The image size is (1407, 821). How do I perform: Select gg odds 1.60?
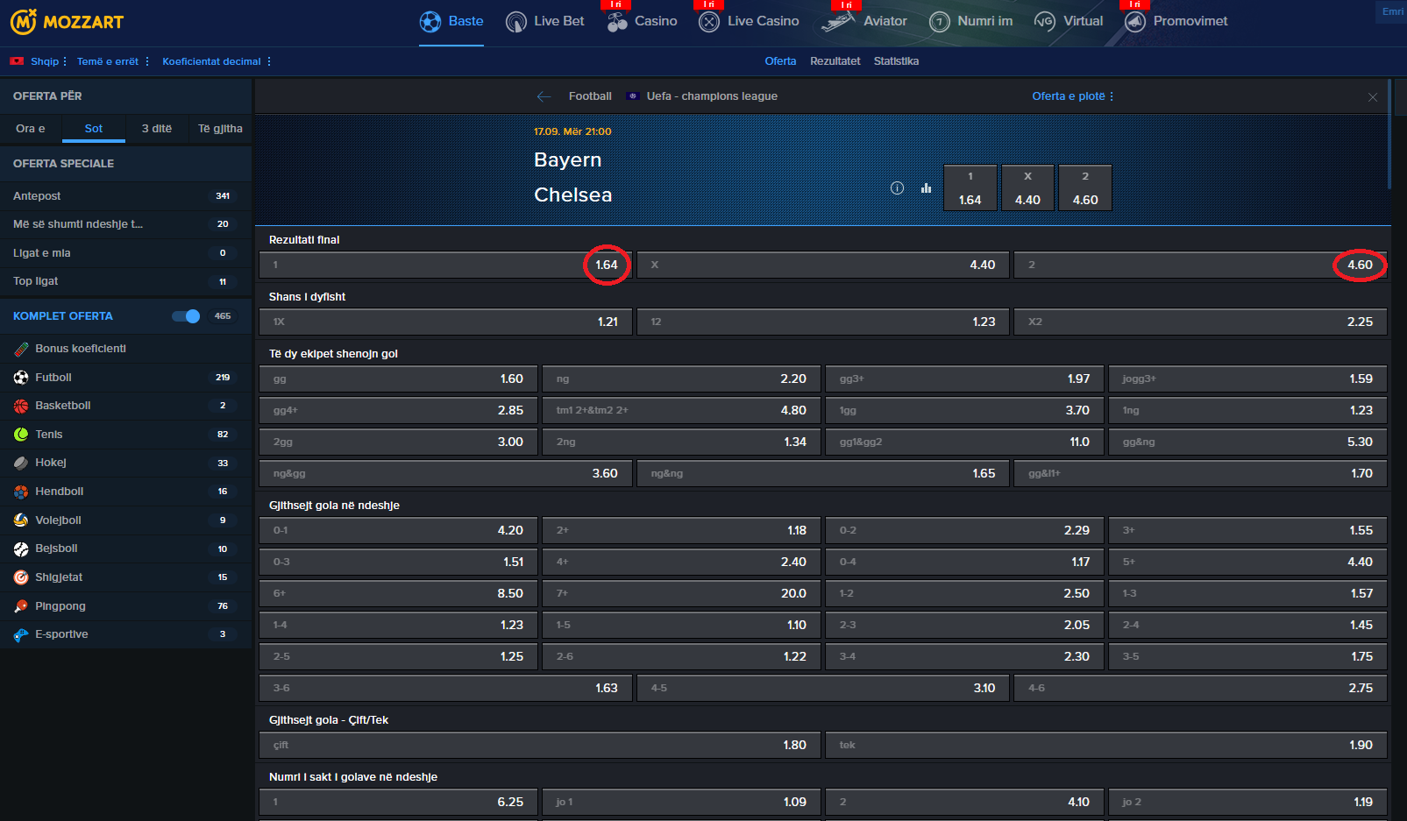pyautogui.click(x=398, y=379)
